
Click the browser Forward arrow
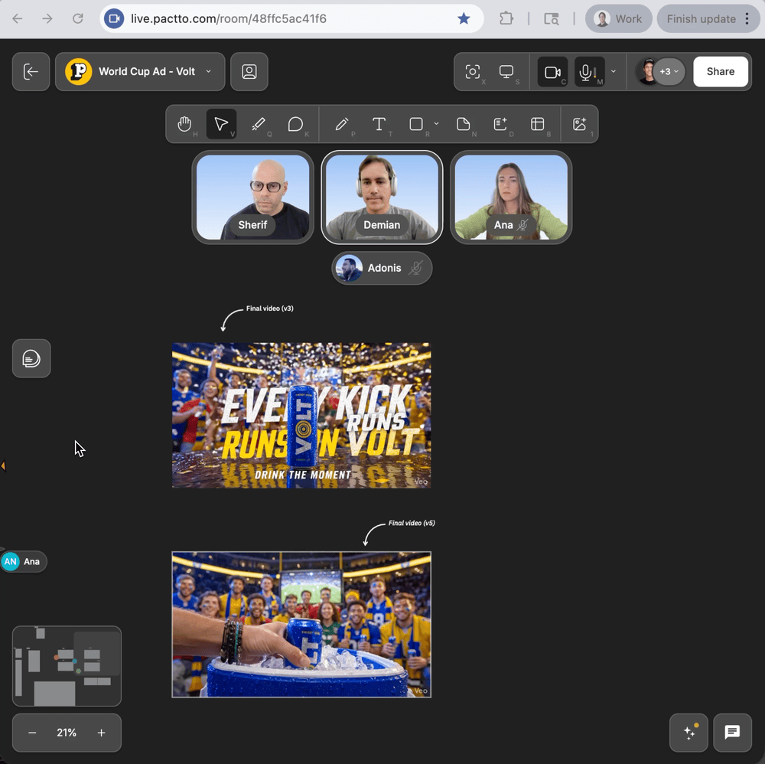tap(47, 18)
